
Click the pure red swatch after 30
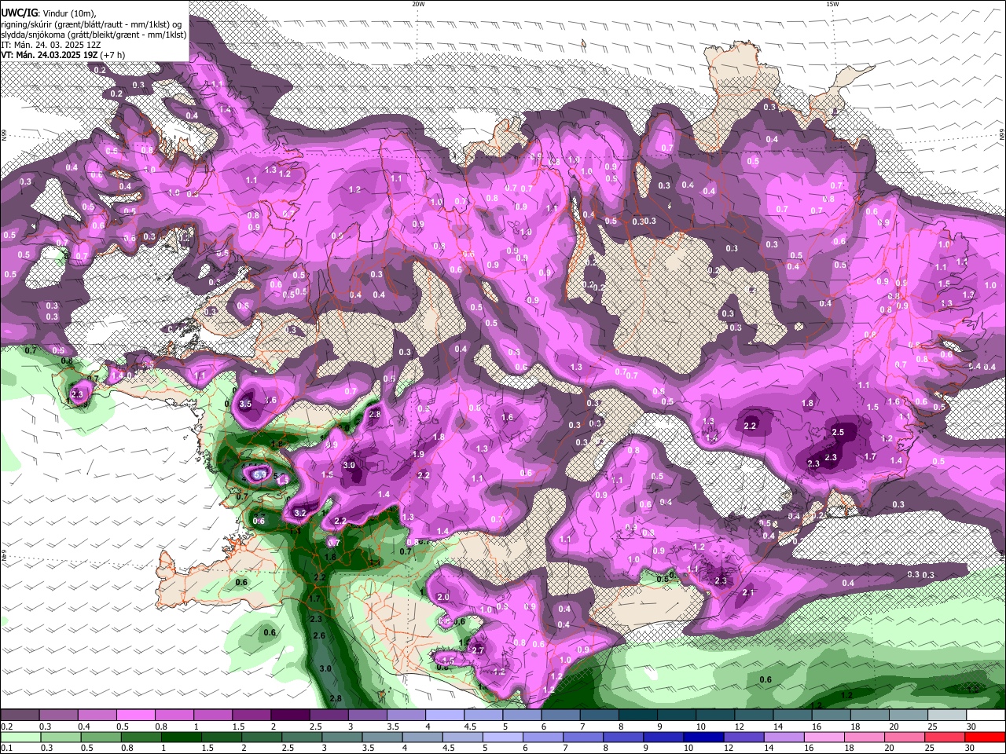pyautogui.click(x=986, y=737)
